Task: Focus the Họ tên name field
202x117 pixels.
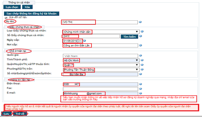Action: click(100, 22)
